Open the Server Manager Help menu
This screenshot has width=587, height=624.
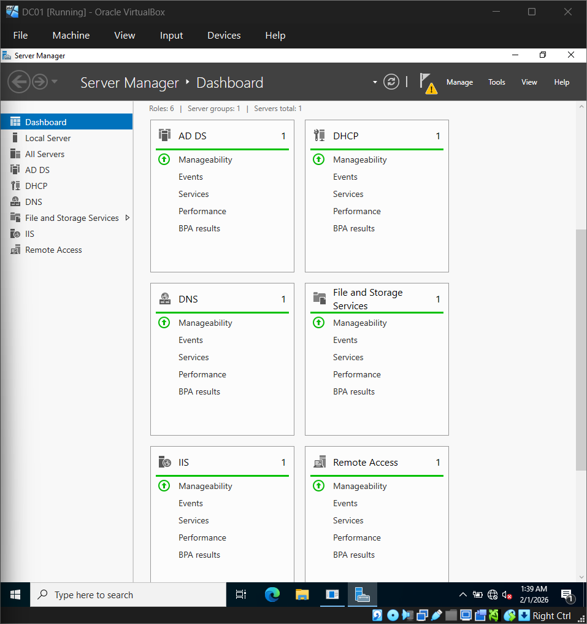561,82
